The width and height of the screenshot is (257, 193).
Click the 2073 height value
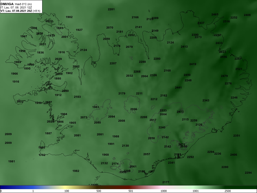click(84, 118)
